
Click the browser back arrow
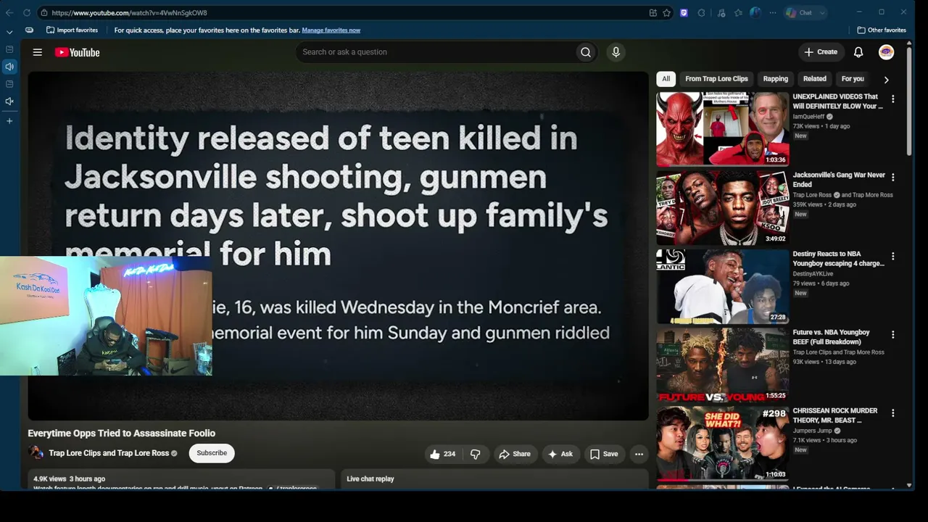9,12
